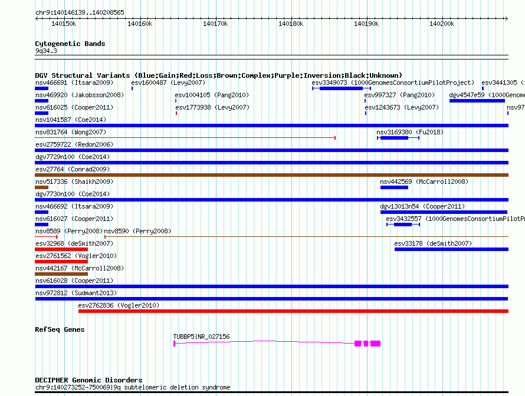This screenshot has height=396, width=525.
Task: Open the esv2762836 (Vogler2010) label
Action: [x=119, y=305]
